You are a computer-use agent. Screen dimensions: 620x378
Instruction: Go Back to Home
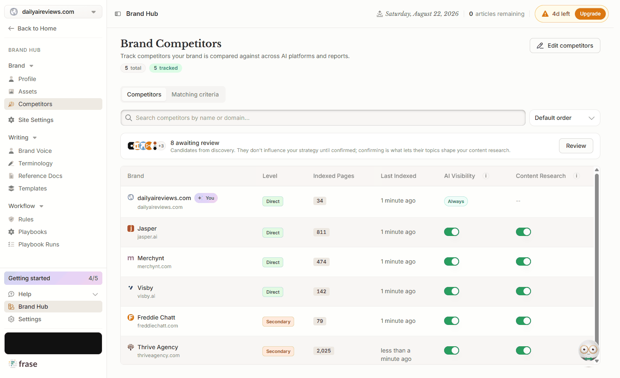[x=32, y=28]
